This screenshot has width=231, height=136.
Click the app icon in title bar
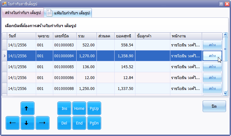click(4, 3)
